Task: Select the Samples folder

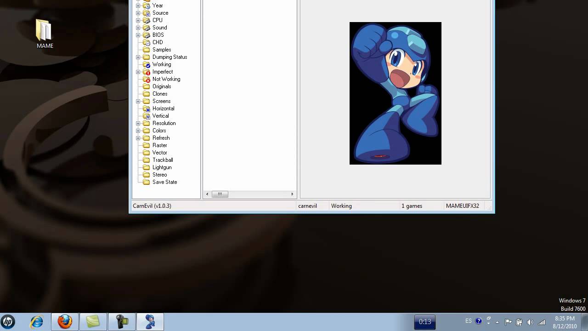Action: tap(157, 50)
